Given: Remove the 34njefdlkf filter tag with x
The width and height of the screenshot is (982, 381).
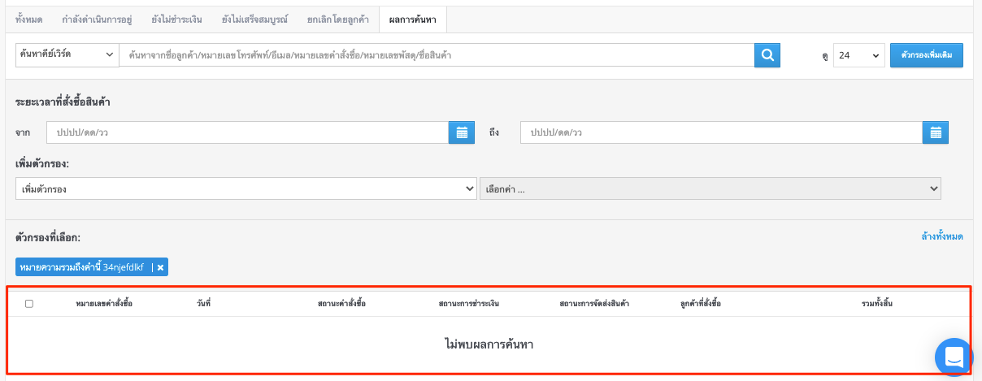Looking at the screenshot, I should [x=160, y=267].
